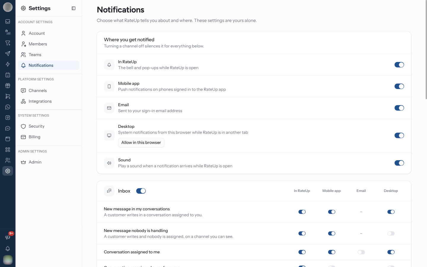Switch off the Sound toggle
This screenshot has width=427, height=267.
[399, 163]
